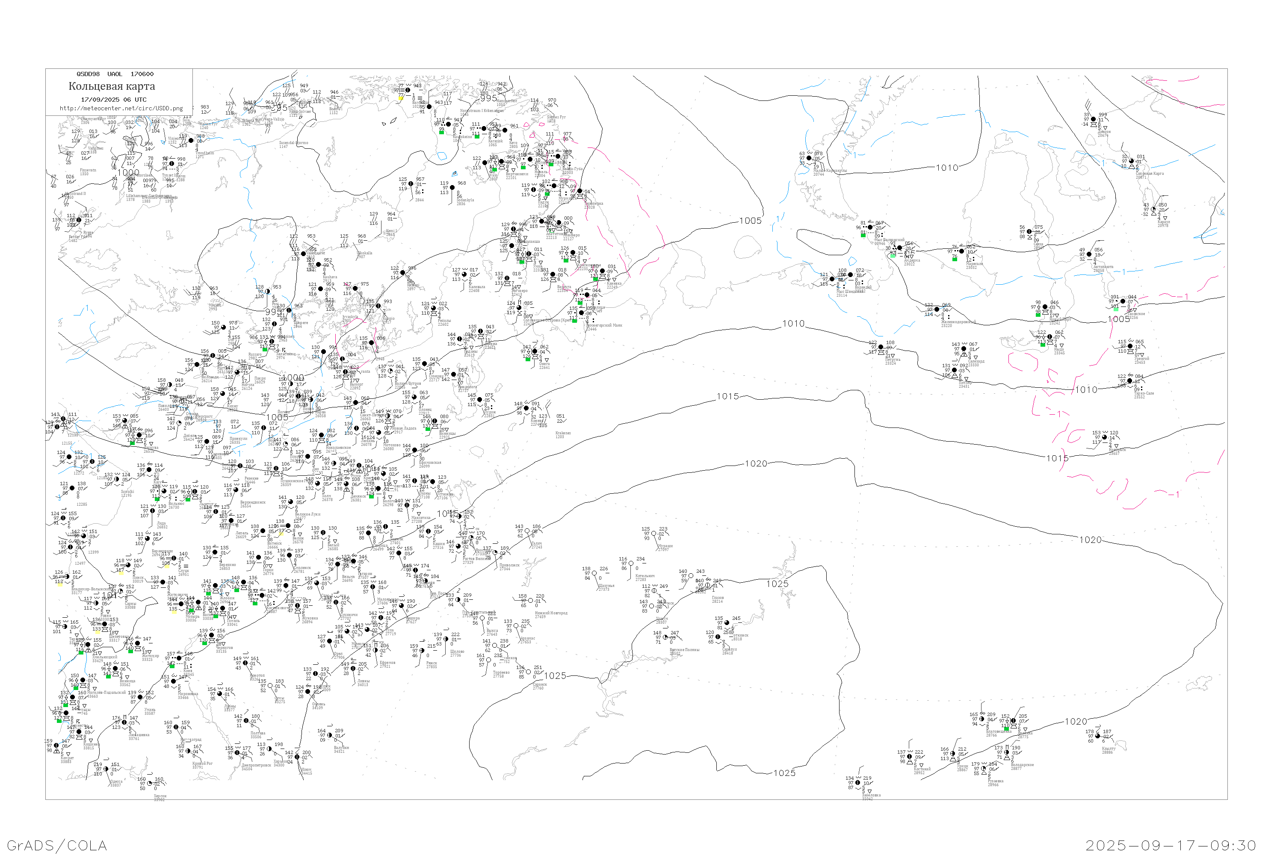Click the Забеловка station half-filled circle

(x=857, y=782)
